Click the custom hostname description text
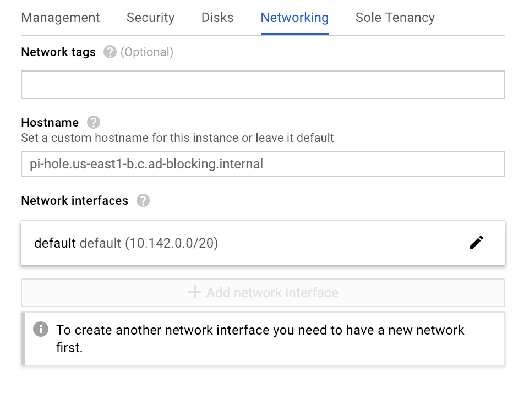This screenshot has width=524, height=394. [x=177, y=138]
